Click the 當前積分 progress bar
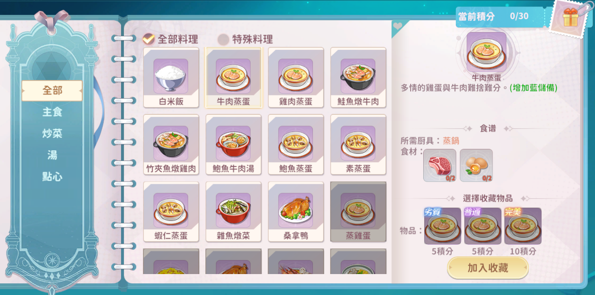 (x=500, y=16)
